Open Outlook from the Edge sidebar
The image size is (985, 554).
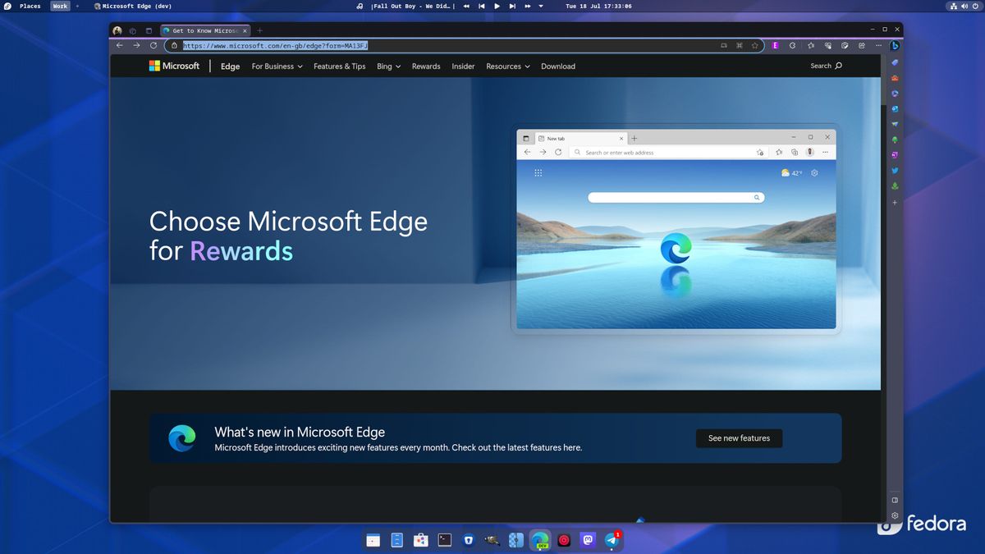coord(894,108)
